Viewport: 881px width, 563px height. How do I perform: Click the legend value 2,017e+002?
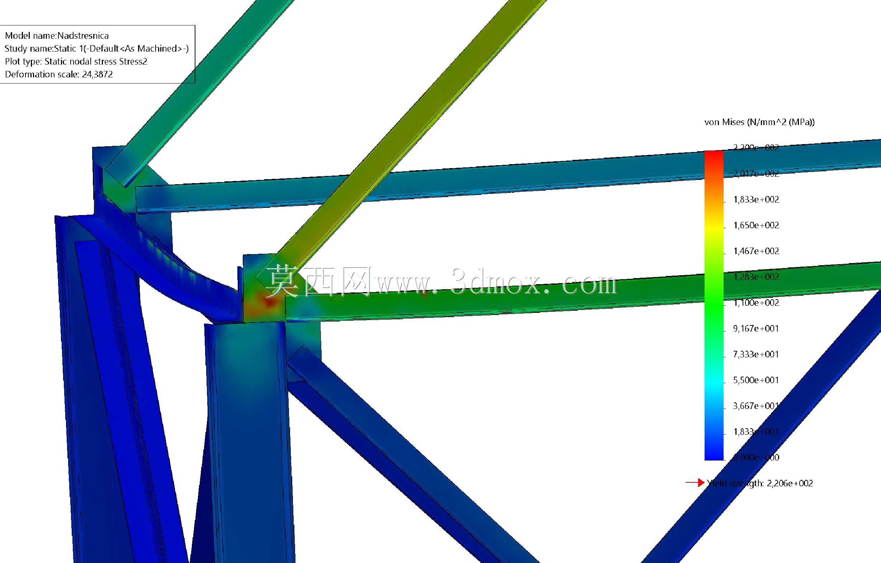(756, 174)
